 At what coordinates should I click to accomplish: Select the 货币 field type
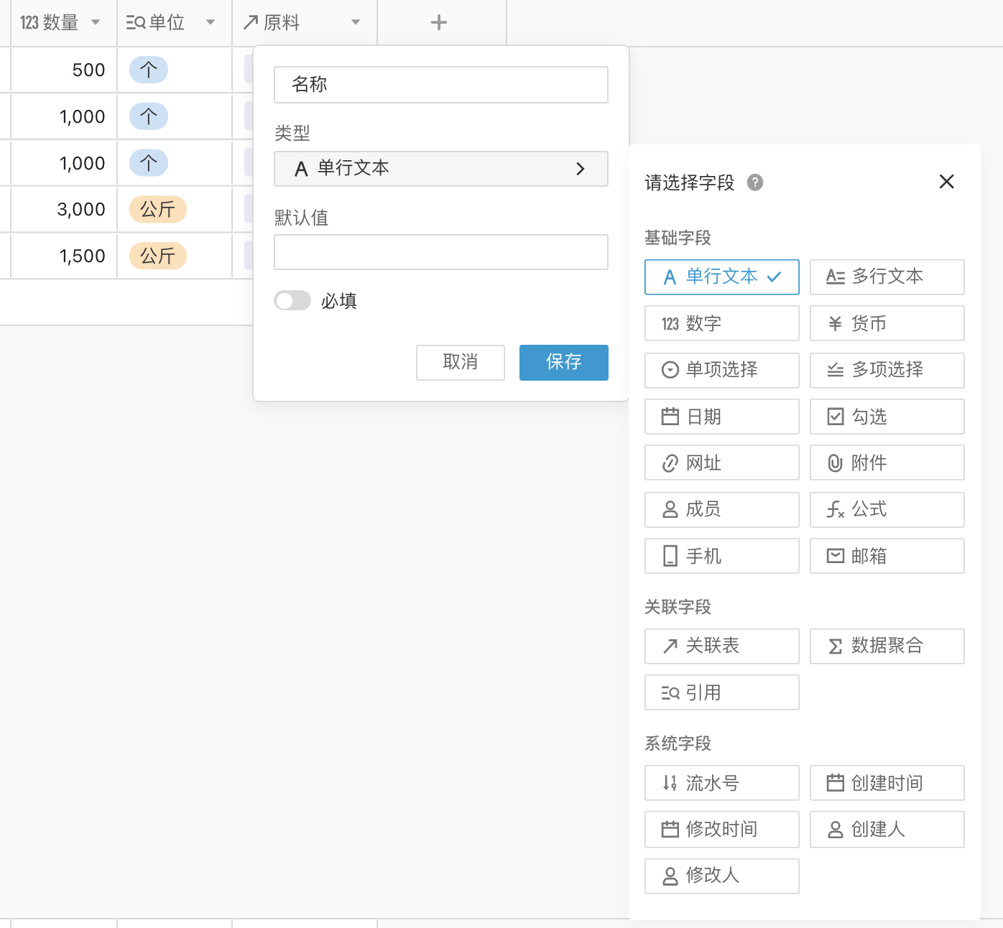(887, 323)
